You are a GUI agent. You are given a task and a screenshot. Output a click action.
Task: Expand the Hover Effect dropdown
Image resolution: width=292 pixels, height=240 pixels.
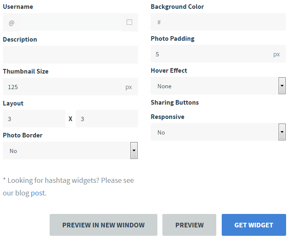[x=215, y=86]
